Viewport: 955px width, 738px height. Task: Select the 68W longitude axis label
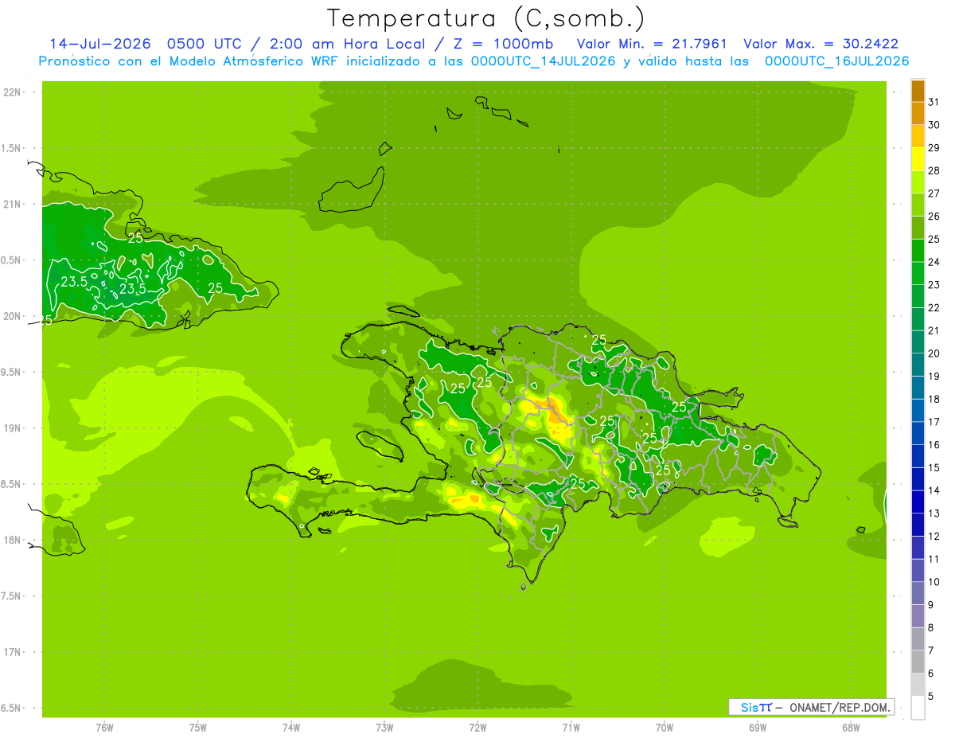pyautogui.click(x=850, y=728)
